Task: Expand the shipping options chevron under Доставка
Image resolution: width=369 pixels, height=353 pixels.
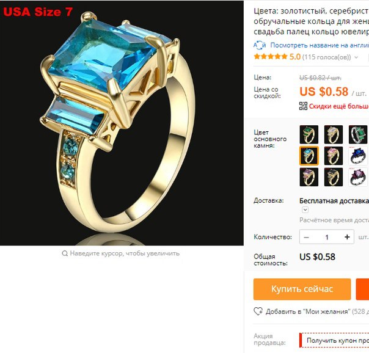Action: coord(305,209)
